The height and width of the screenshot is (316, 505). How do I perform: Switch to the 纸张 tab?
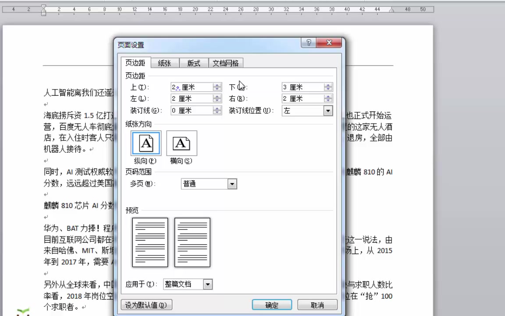(x=164, y=63)
